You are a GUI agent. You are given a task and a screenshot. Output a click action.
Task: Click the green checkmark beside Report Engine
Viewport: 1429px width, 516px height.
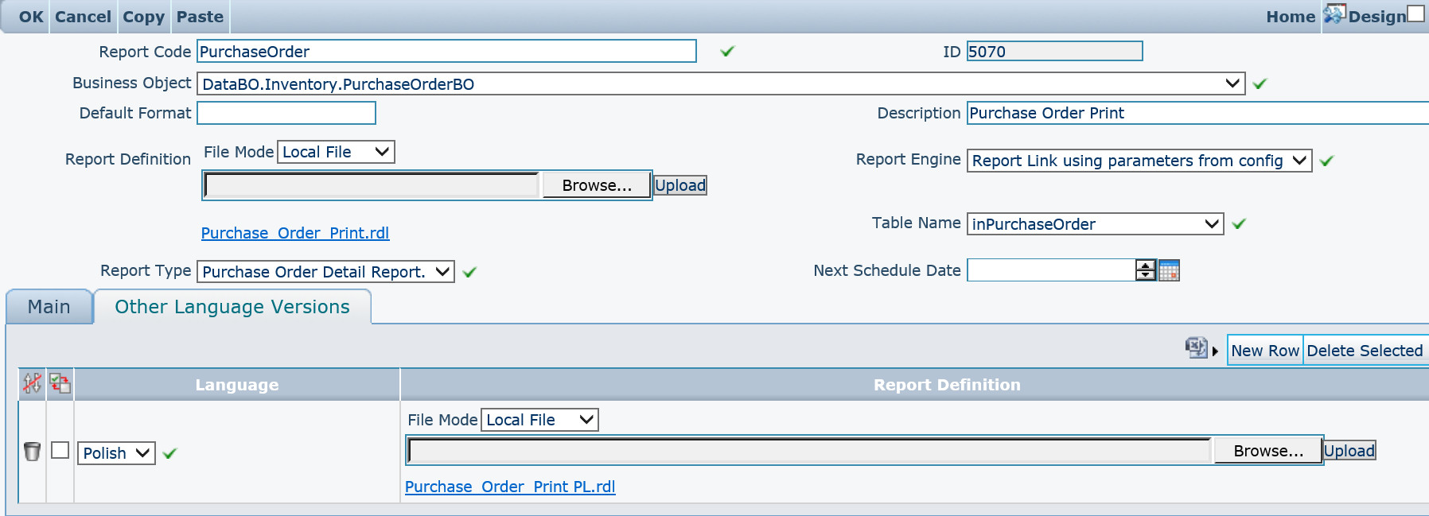pos(1326,161)
